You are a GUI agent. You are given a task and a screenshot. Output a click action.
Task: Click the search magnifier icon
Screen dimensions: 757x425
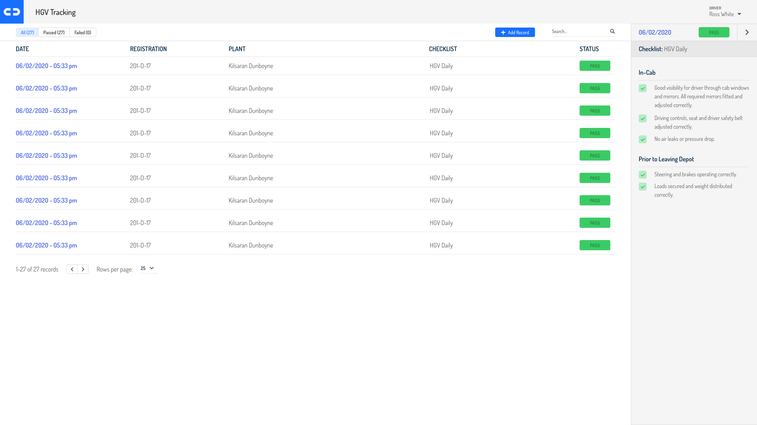pos(612,31)
